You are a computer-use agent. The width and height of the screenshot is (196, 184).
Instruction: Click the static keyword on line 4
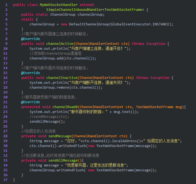(27, 19)
